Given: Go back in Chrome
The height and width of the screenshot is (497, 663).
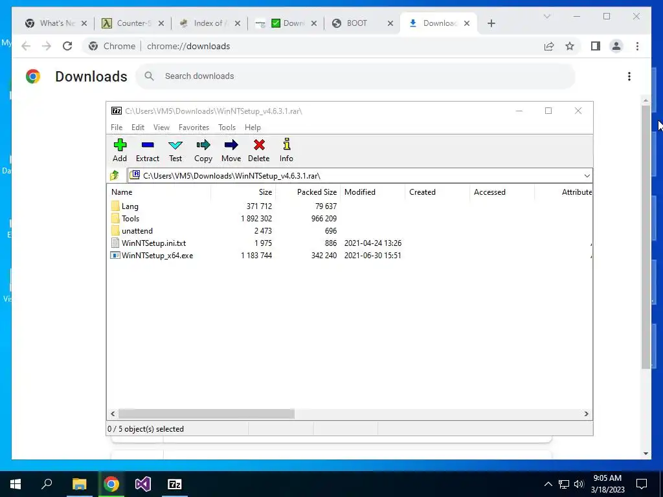Looking at the screenshot, I should click(26, 46).
